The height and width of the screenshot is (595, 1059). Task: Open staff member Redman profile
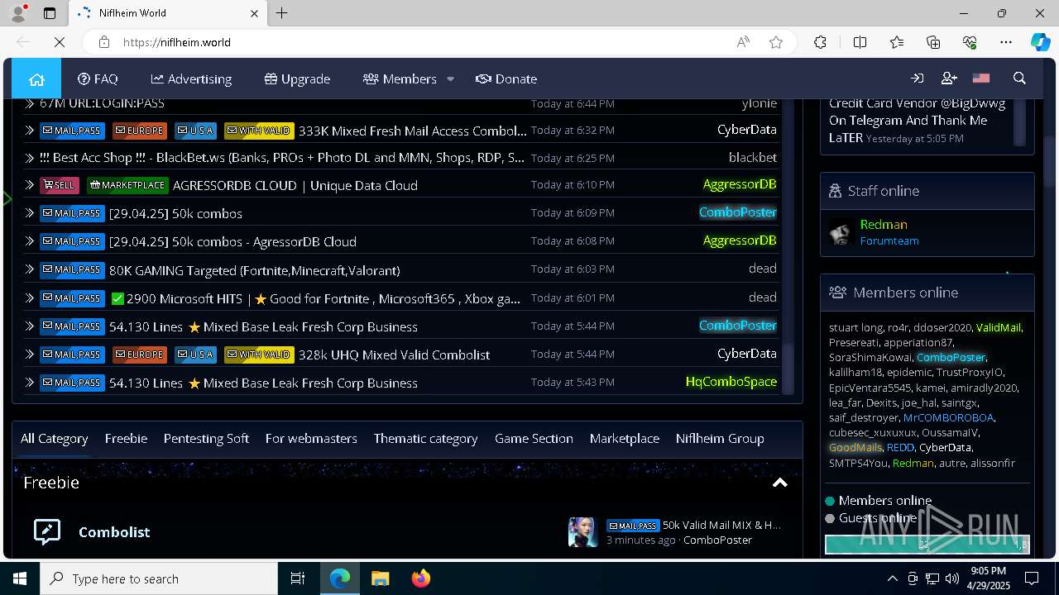tap(884, 224)
